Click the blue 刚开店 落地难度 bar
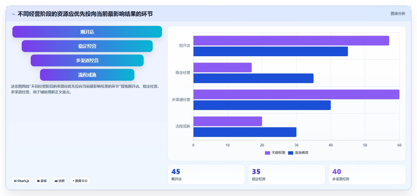This screenshot has height=196, width=417. pyautogui.click(x=270, y=51)
